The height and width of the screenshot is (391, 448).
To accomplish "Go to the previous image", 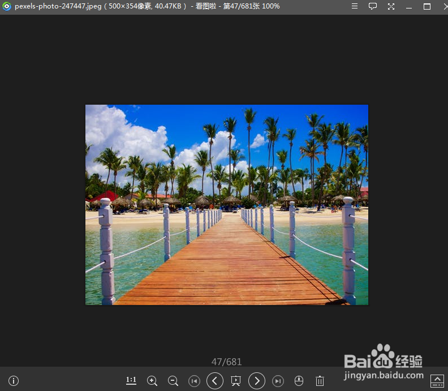I will (x=215, y=381).
